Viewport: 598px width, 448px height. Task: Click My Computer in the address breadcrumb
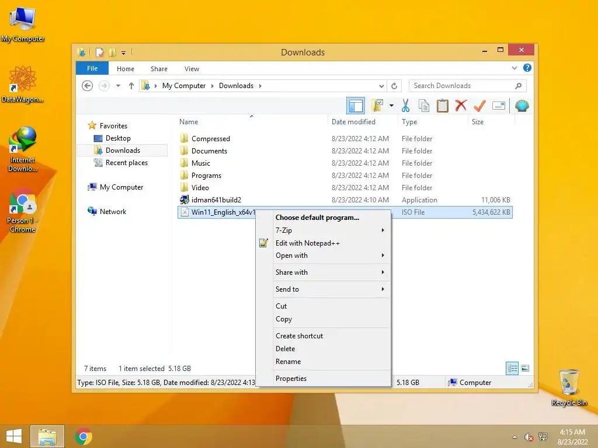184,86
